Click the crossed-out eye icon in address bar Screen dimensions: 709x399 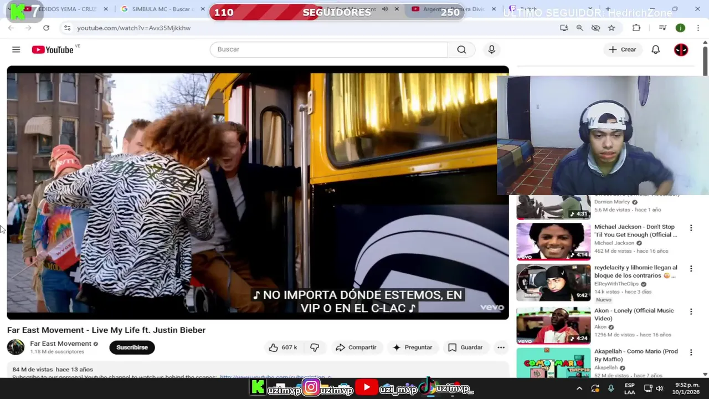pyautogui.click(x=595, y=28)
